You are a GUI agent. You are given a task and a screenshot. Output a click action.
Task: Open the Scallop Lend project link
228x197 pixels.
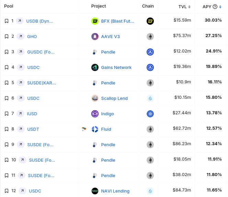[114, 98]
